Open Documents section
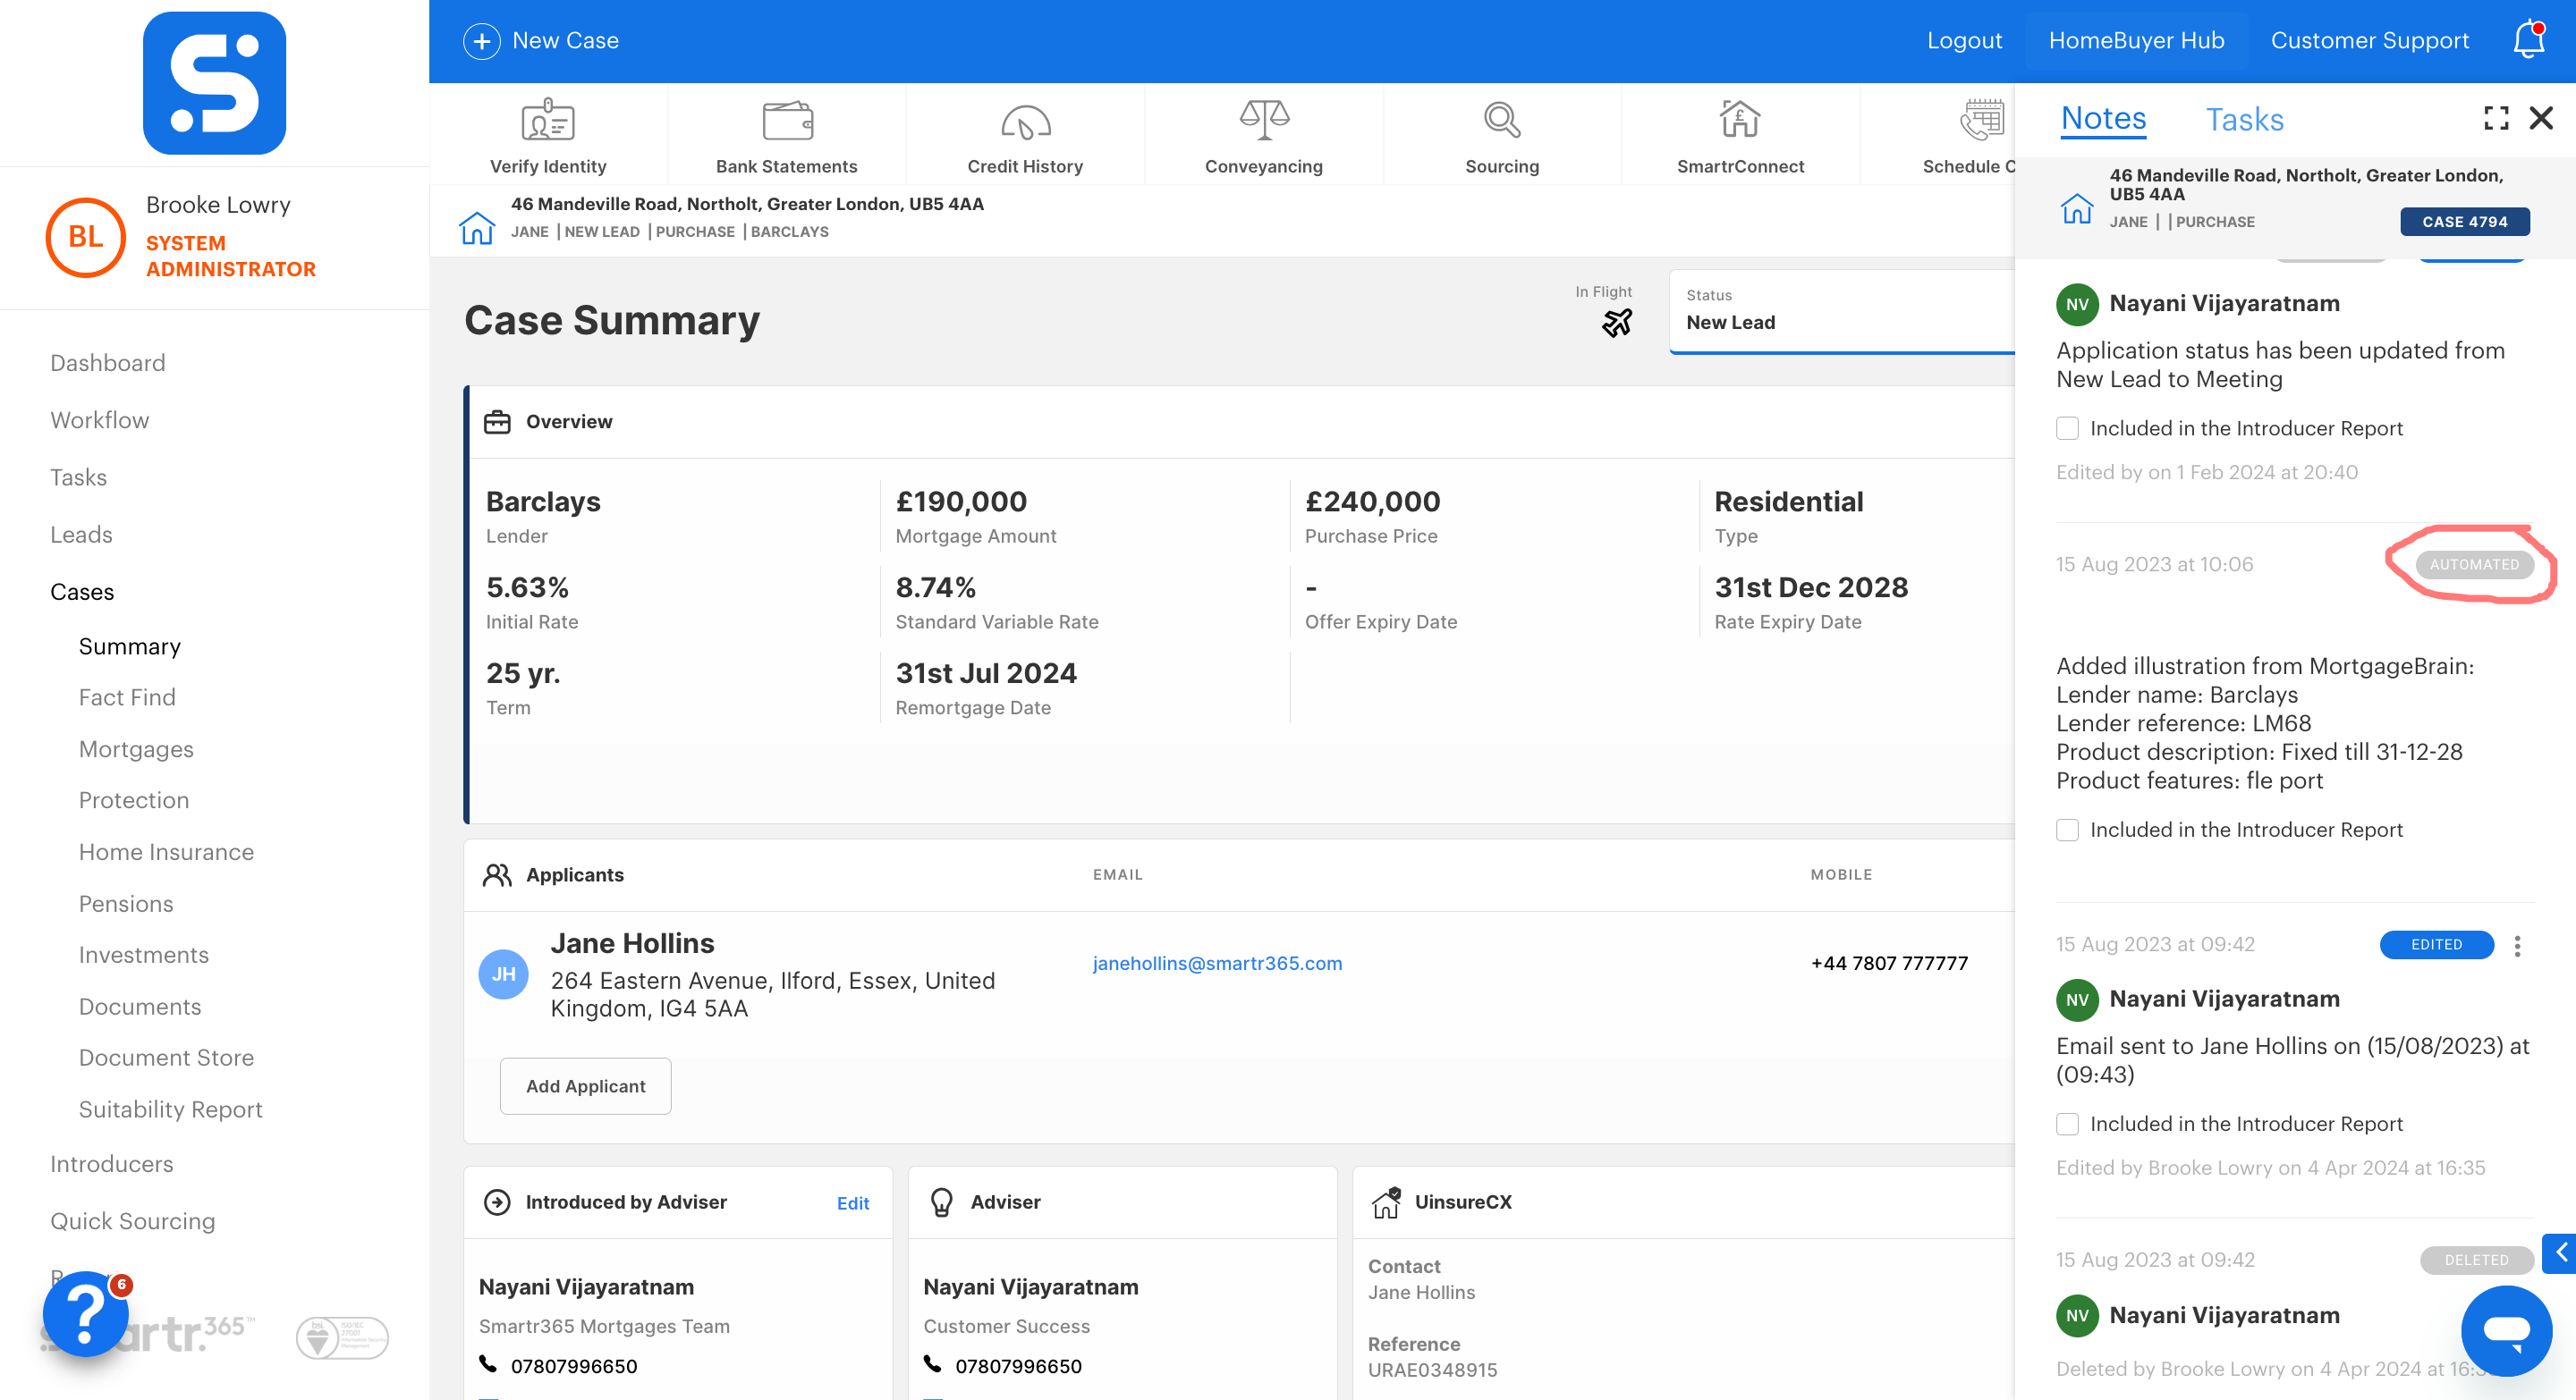The width and height of the screenshot is (2576, 1400). tap(140, 1008)
